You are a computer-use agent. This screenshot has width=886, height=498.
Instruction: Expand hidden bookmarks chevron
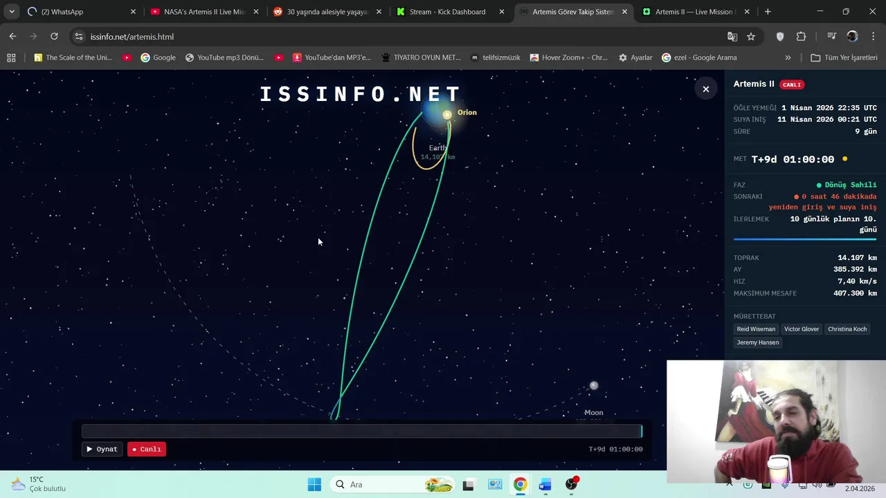pyautogui.click(x=788, y=57)
